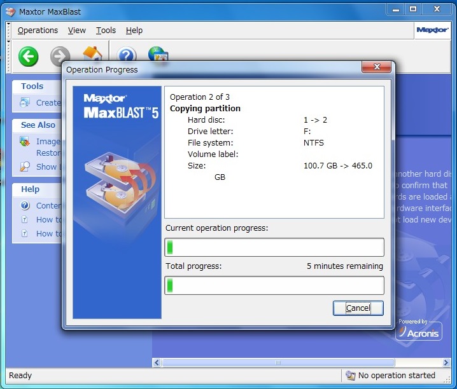
Task: Open the Image link under See Also
Action: click(x=48, y=141)
